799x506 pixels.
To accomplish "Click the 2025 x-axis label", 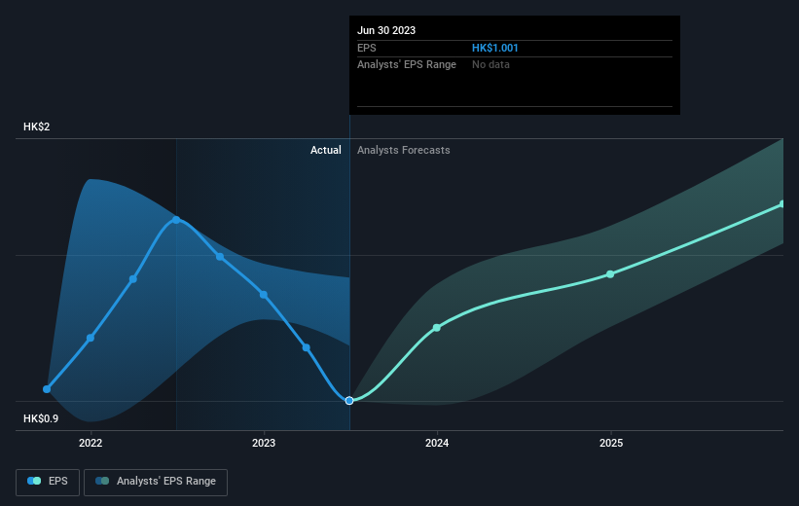I will [x=611, y=443].
